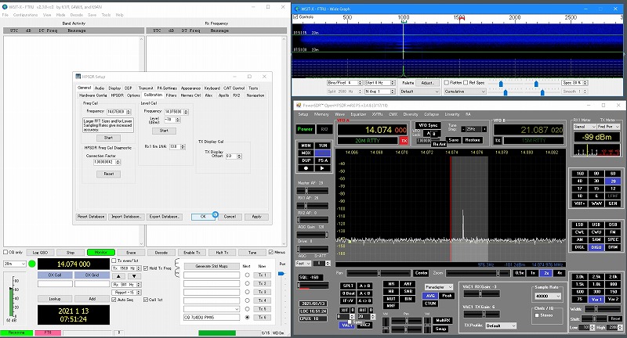Click OK in the HPSDR Setup dialog
The image size is (627, 338).
click(203, 216)
